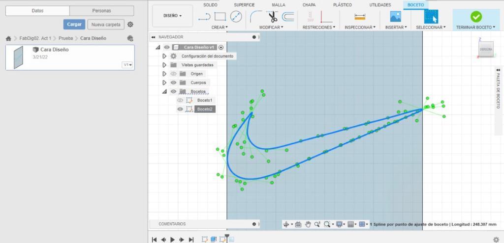Hide the Boceto2 sketch
The height and width of the screenshot is (243, 504).
tap(180, 109)
